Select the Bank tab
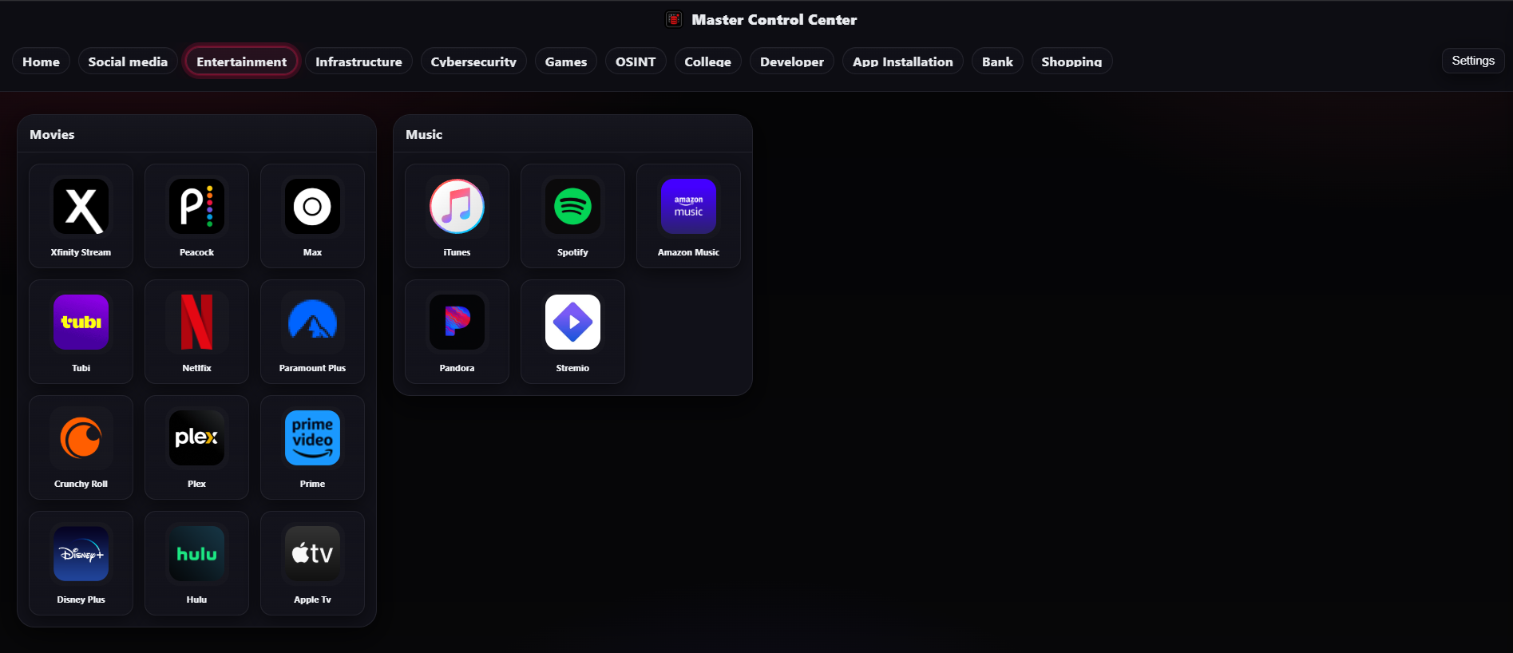Image resolution: width=1513 pixels, height=653 pixels. pyautogui.click(x=997, y=61)
